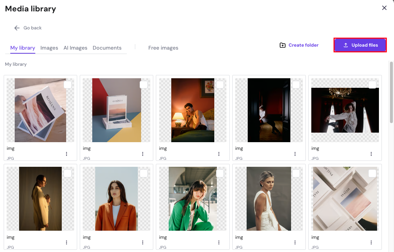Click the Go back link
The height and width of the screenshot is (252, 394).
pos(32,28)
